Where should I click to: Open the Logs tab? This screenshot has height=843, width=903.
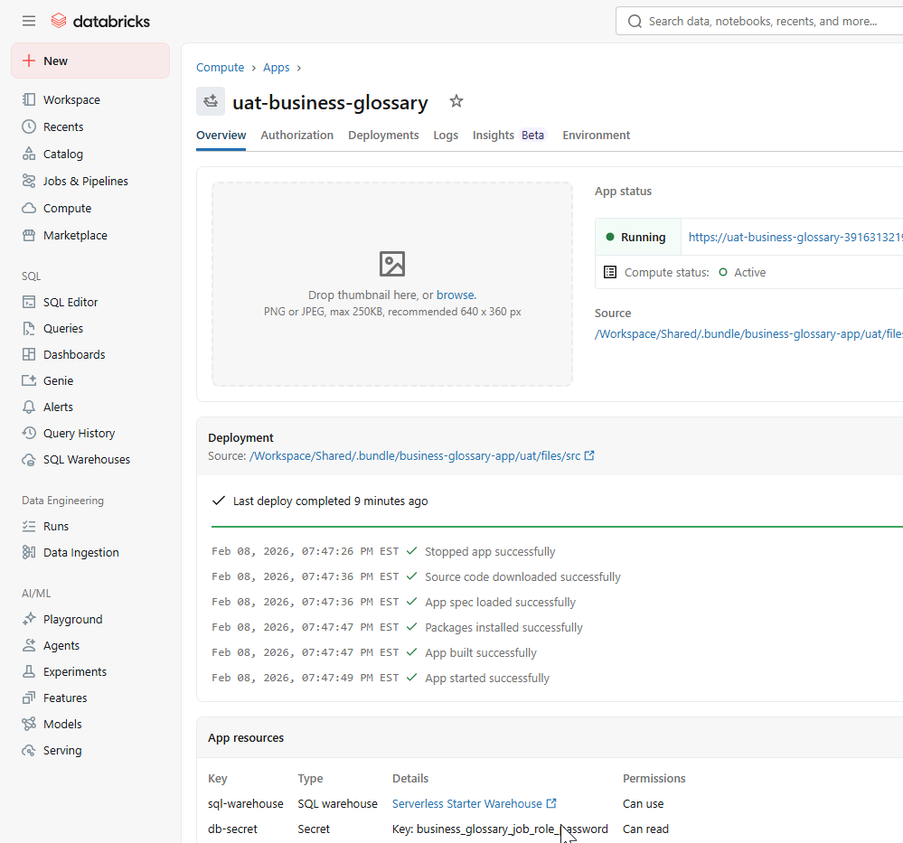pos(445,135)
